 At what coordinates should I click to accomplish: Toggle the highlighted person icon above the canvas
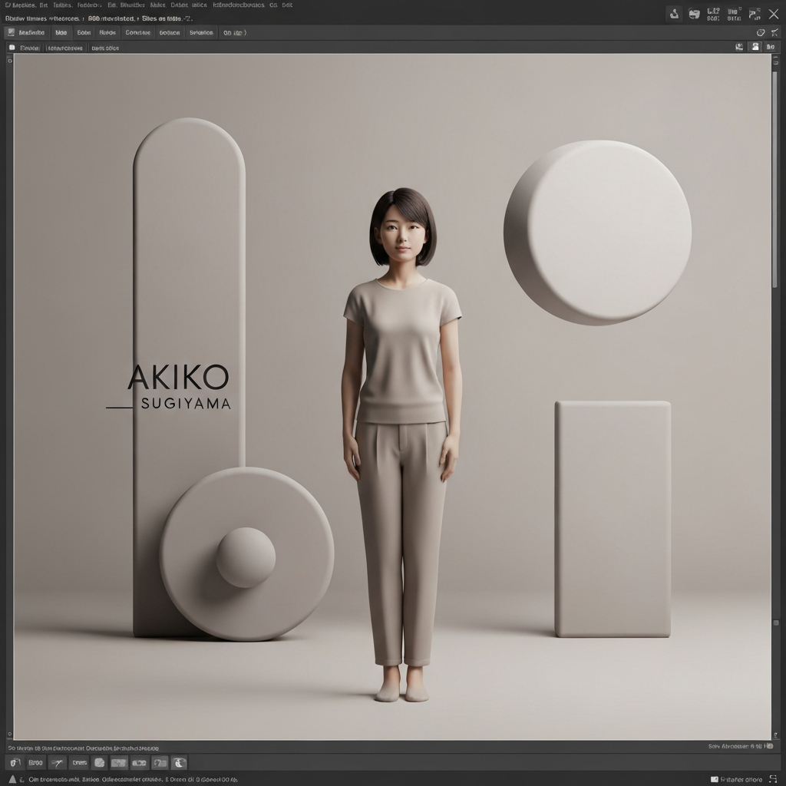755,47
